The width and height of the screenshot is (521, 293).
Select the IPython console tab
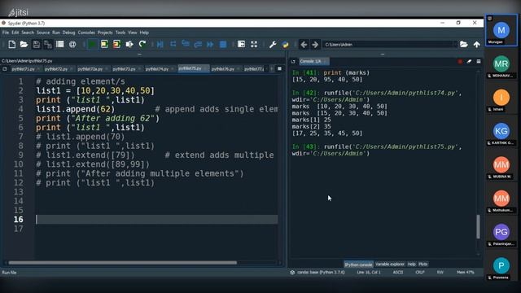coord(358,265)
